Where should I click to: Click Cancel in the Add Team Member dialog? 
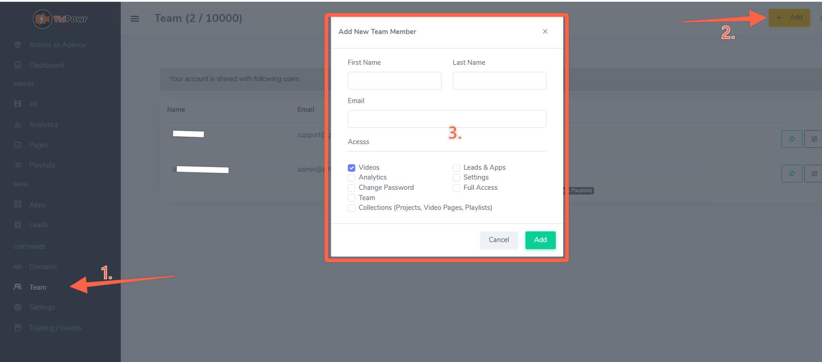point(499,240)
